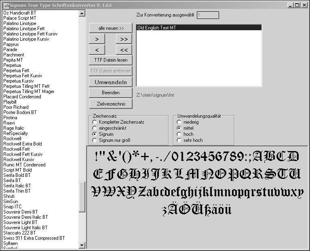Click the 'Z:\stein\signum\fnt' target path text
The height and width of the screenshot is (251, 310).
pos(155,95)
